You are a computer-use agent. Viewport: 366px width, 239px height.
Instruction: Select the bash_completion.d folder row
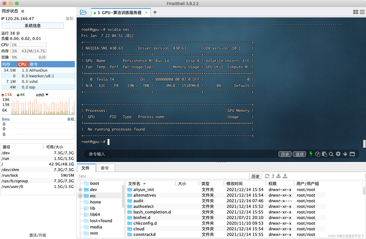226,212
